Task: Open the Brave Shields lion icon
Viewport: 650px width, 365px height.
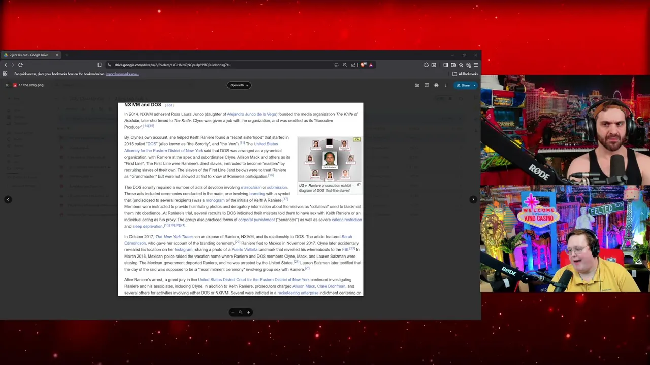Action: 363,65
